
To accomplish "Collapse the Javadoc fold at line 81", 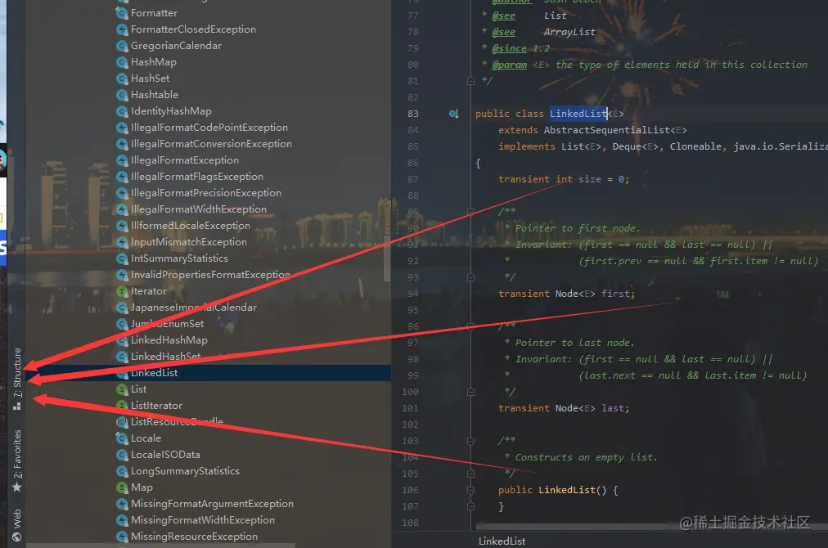I will [470, 81].
